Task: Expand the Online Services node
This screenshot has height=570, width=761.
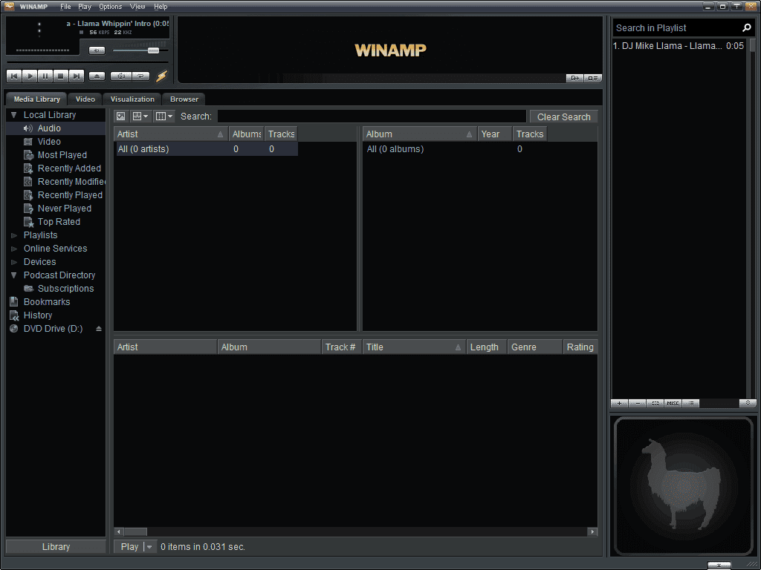Action: click(14, 249)
